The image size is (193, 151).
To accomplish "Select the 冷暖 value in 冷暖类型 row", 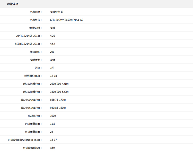I will click(x=52, y=60).
